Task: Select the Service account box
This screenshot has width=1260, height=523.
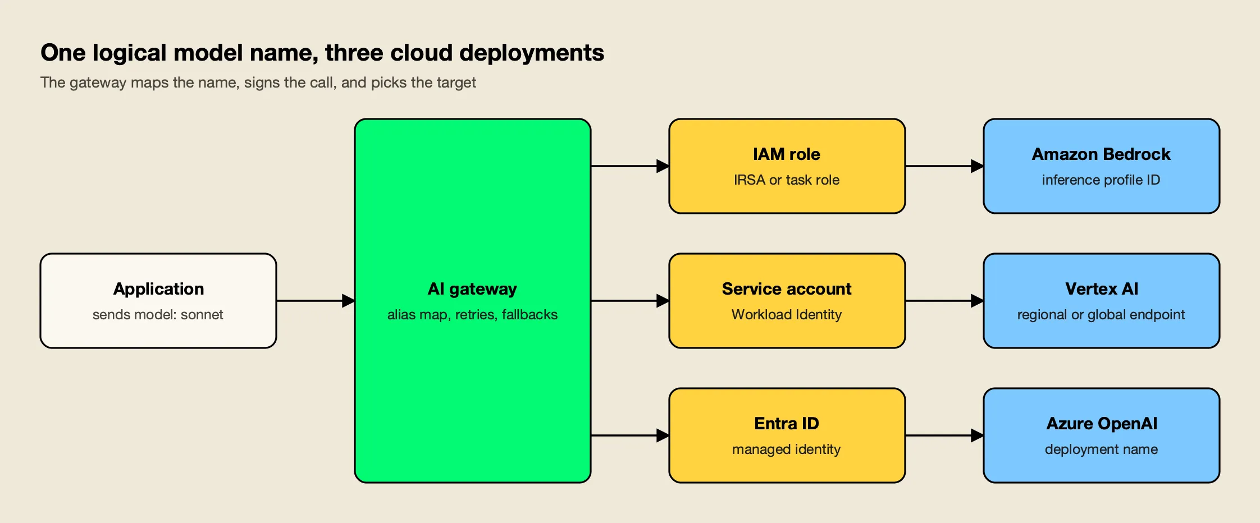Action: [x=787, y=301]
